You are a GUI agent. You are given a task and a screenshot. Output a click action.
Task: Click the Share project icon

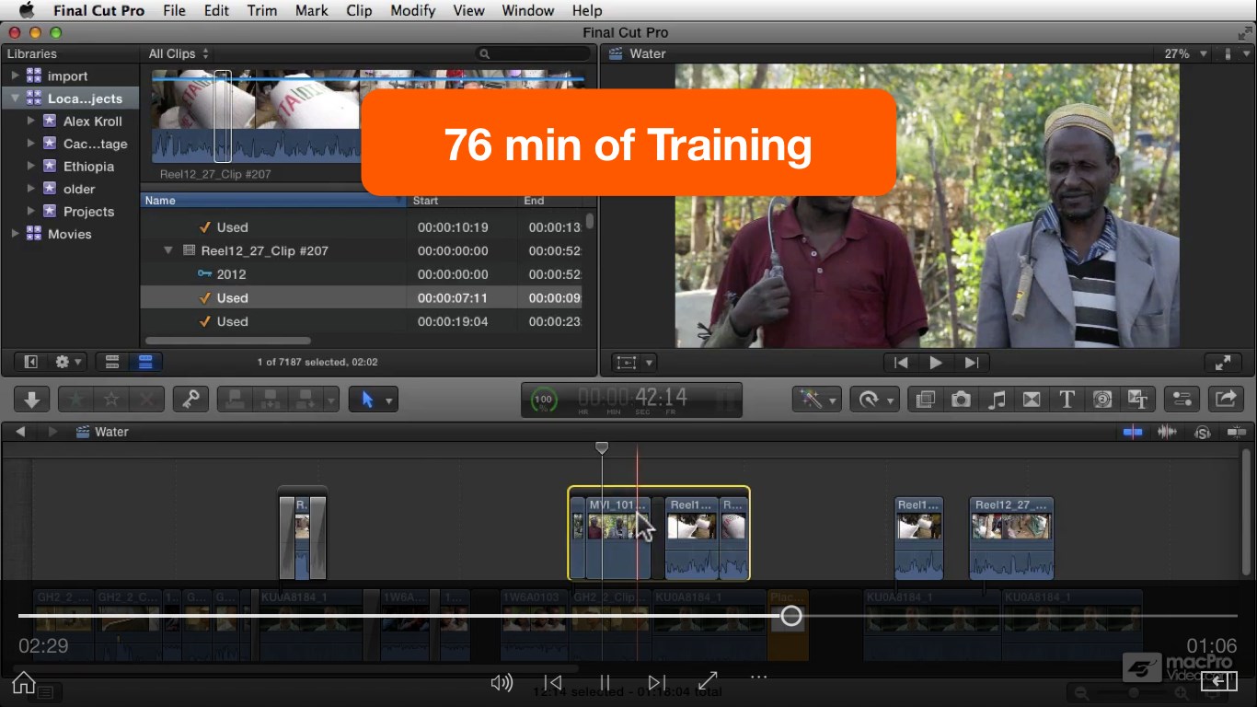click(1225, 400)
